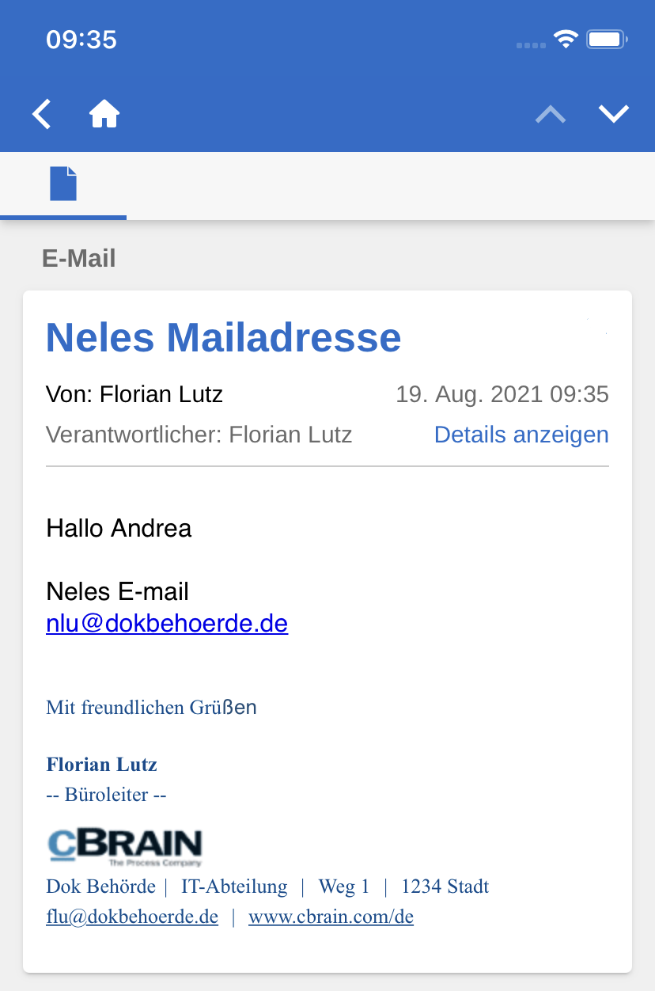Open the nlu@dokbehoerde.de email link
655x991 pixels.
[167, 624]
